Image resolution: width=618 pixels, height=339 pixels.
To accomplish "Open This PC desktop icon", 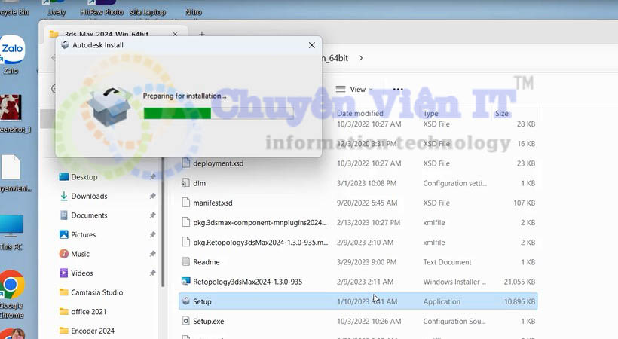I will [11, 233].
